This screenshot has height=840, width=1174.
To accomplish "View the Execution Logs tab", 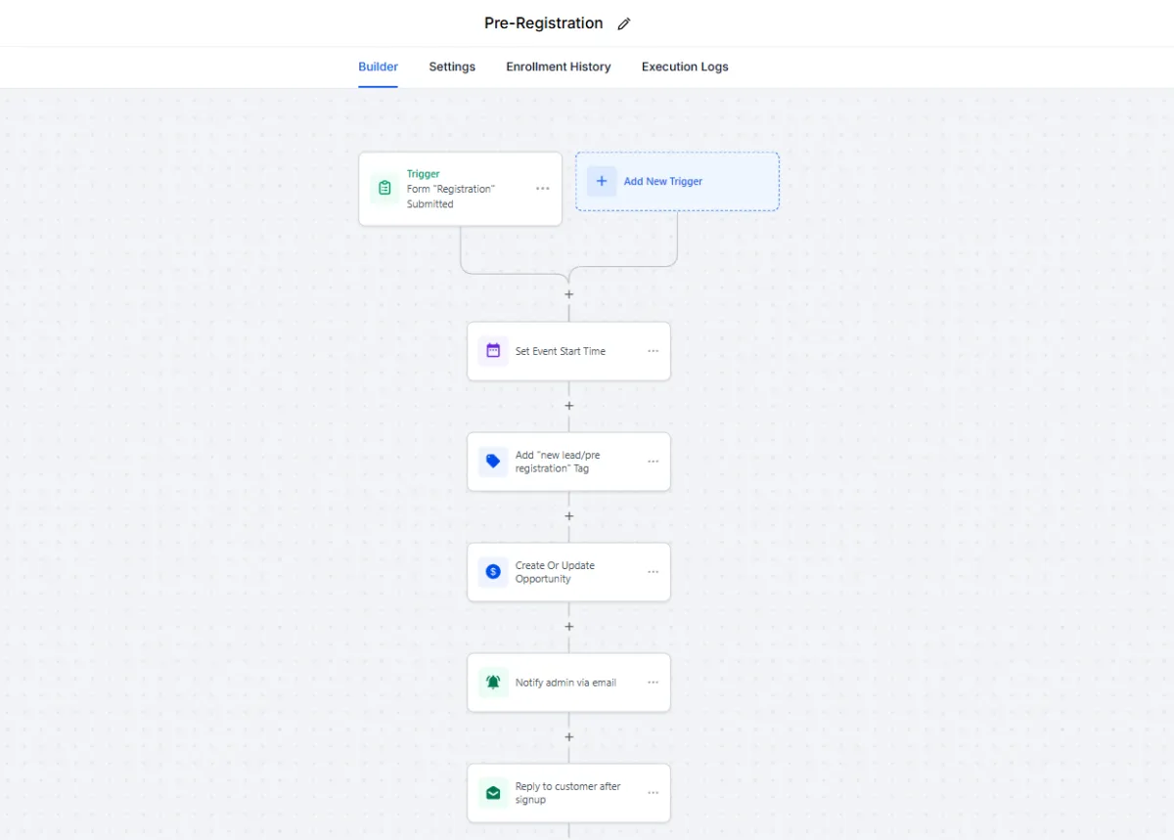I will tap(685, 66).
